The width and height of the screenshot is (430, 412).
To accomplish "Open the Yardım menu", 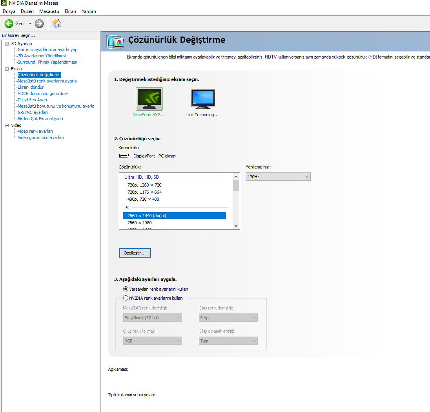I will [89, 11].
